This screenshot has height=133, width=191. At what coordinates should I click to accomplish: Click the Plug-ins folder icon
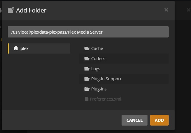click(x=87, y=89)
